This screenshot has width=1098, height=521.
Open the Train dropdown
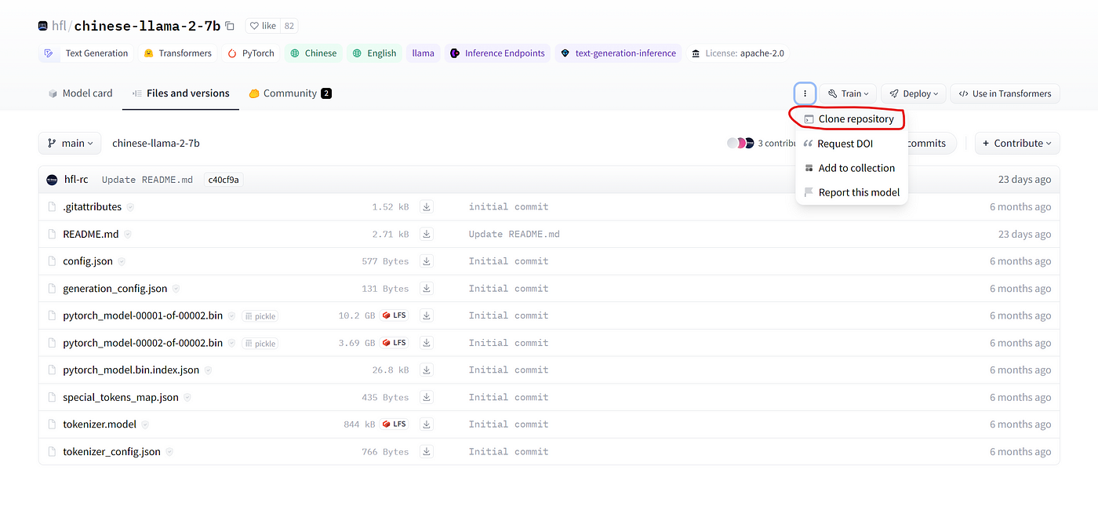[x=848, y=93]
